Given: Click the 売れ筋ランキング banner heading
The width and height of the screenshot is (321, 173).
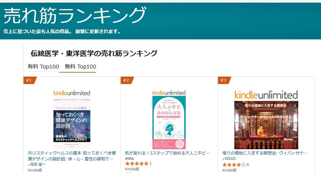Looking at the screenshot, I should [75, 15].
